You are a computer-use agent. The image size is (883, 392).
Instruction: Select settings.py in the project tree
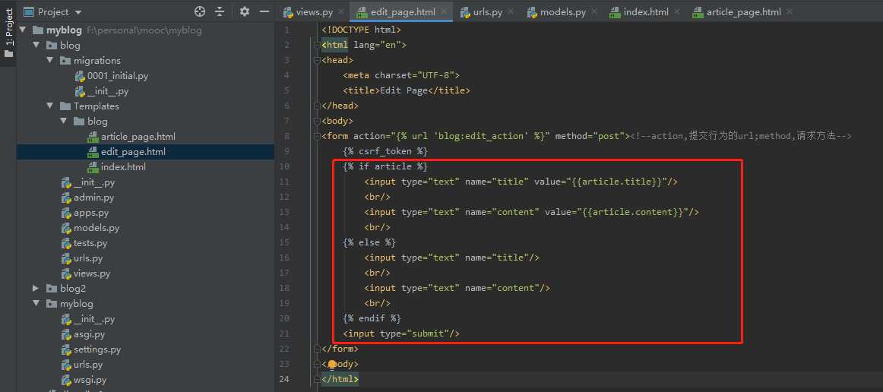pyautogui.click(x=97, y=349)
